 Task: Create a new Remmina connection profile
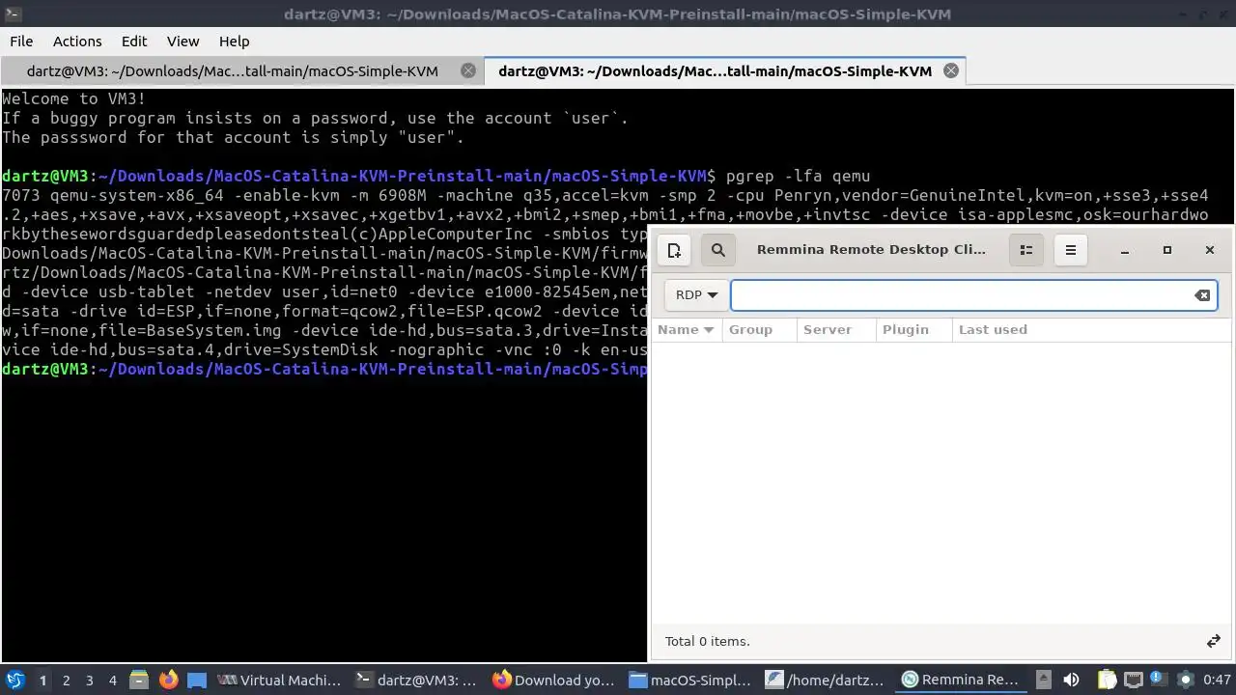pos(674,250)
